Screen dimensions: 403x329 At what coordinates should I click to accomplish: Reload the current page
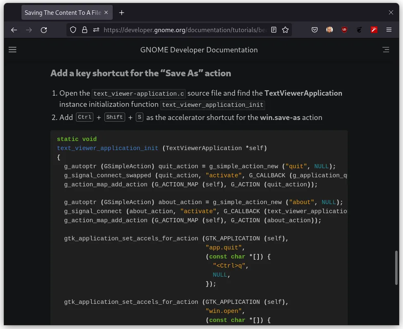pyautogui.click(x=44, y=30)
